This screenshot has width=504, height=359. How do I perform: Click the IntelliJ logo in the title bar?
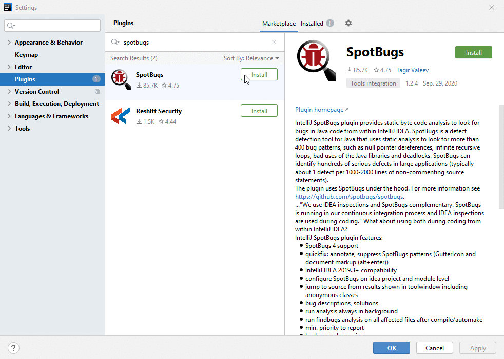tap(7, 7)
